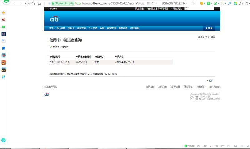
Task: Open 银行服务 navigation menu
Action: pos(61,28)
